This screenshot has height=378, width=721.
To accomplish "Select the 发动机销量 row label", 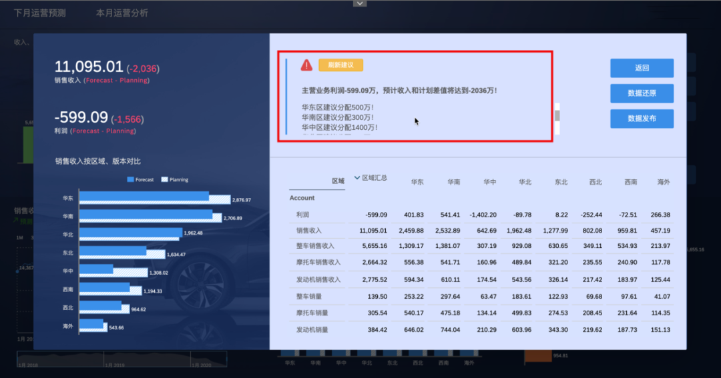I will coord(312,330).
